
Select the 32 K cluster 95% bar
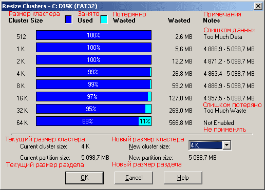click(x=93, y=109)
